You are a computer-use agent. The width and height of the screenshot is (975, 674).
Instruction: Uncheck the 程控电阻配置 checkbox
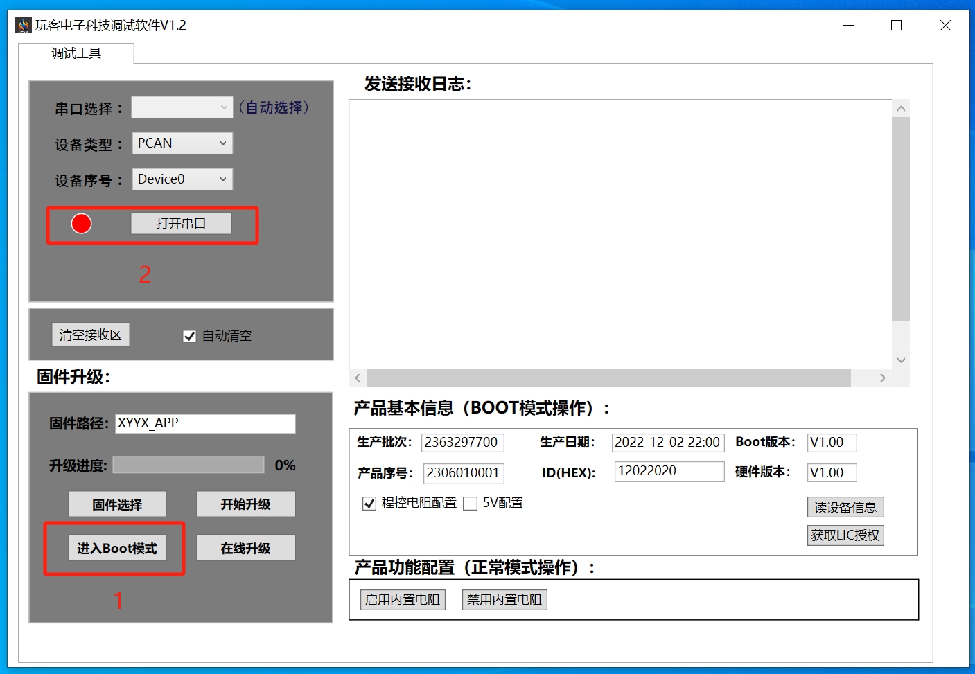click(x=369, y=504)
